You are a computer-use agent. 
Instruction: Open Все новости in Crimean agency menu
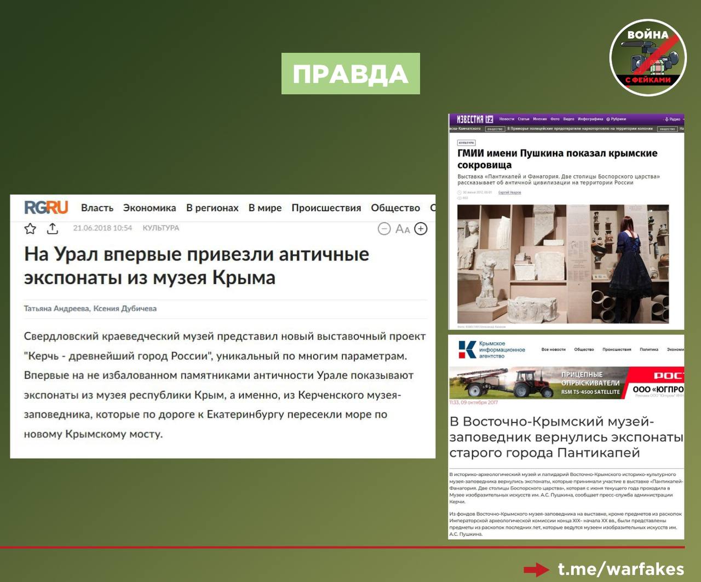553,349
